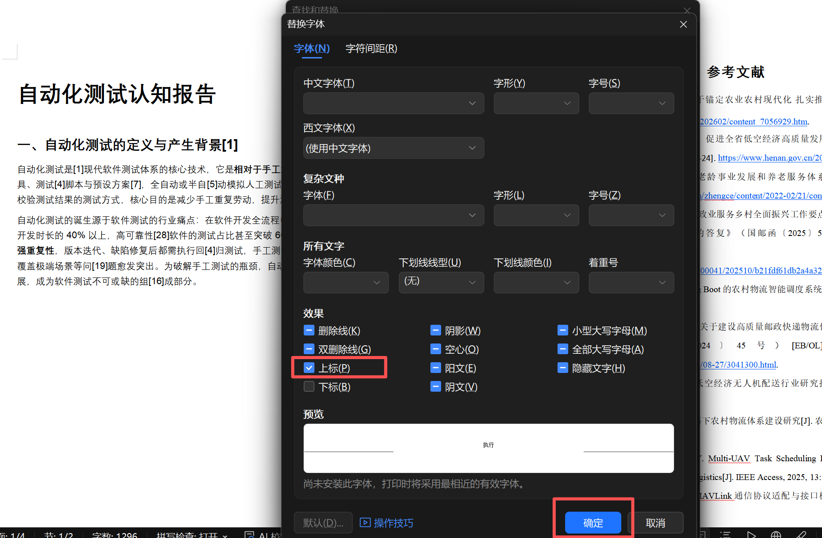Click the outline view icon in status bar

click(x=725, y=534)
